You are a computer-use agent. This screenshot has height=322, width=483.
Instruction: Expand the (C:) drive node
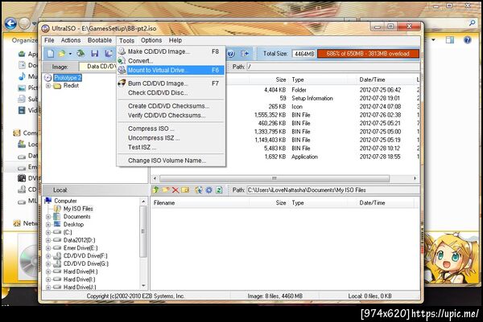pos(48,232)
